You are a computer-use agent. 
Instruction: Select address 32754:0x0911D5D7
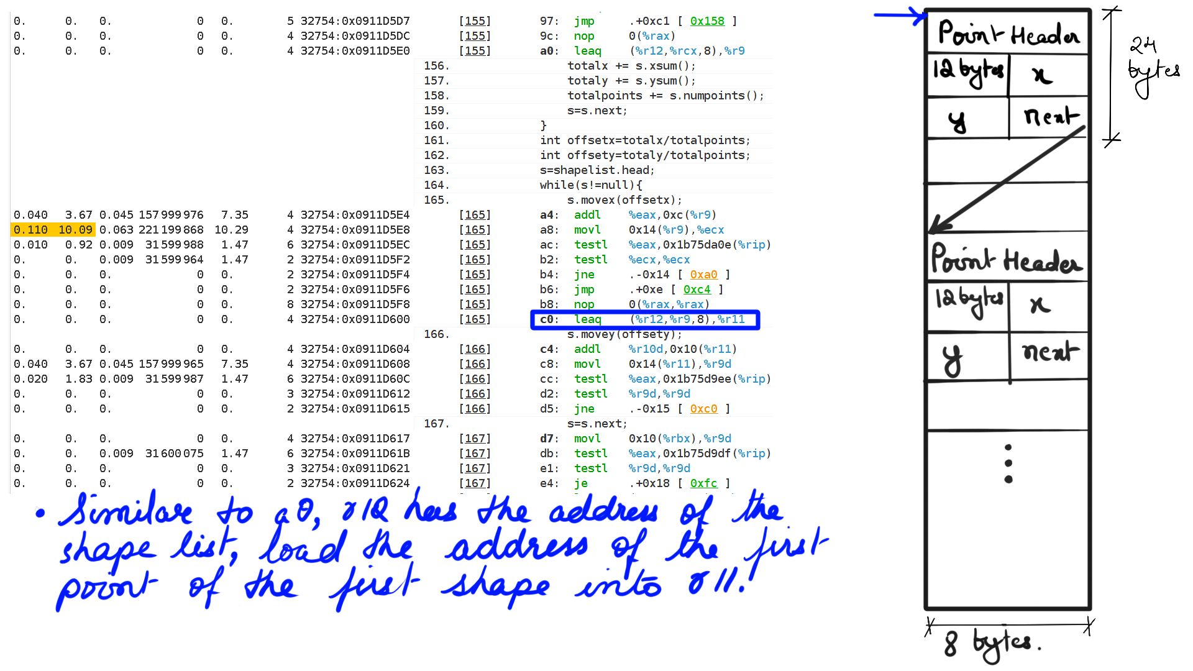pos(355,21)
